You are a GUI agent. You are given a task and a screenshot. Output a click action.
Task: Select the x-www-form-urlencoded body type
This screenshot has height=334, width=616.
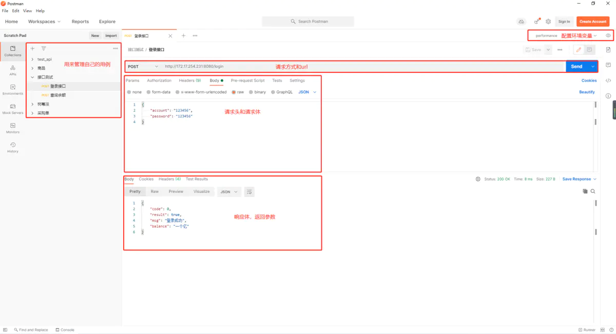[201, 92]
